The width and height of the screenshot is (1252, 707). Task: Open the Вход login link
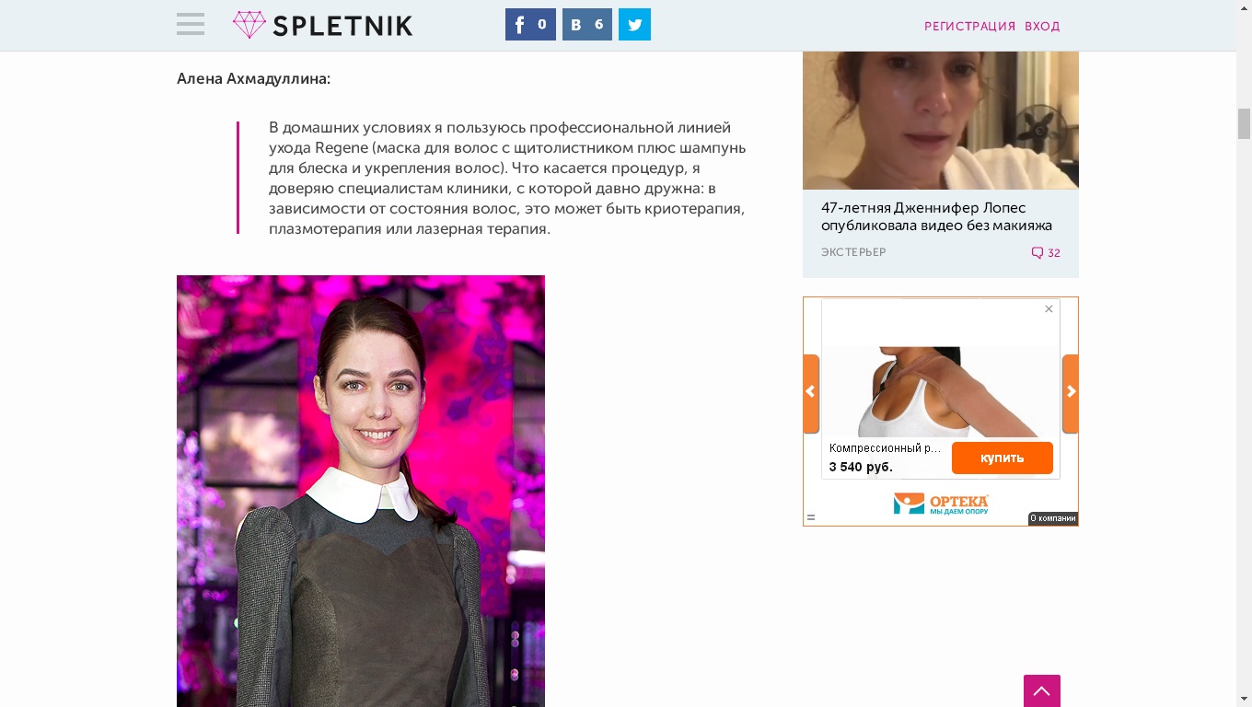click(x=1042, y=27)
